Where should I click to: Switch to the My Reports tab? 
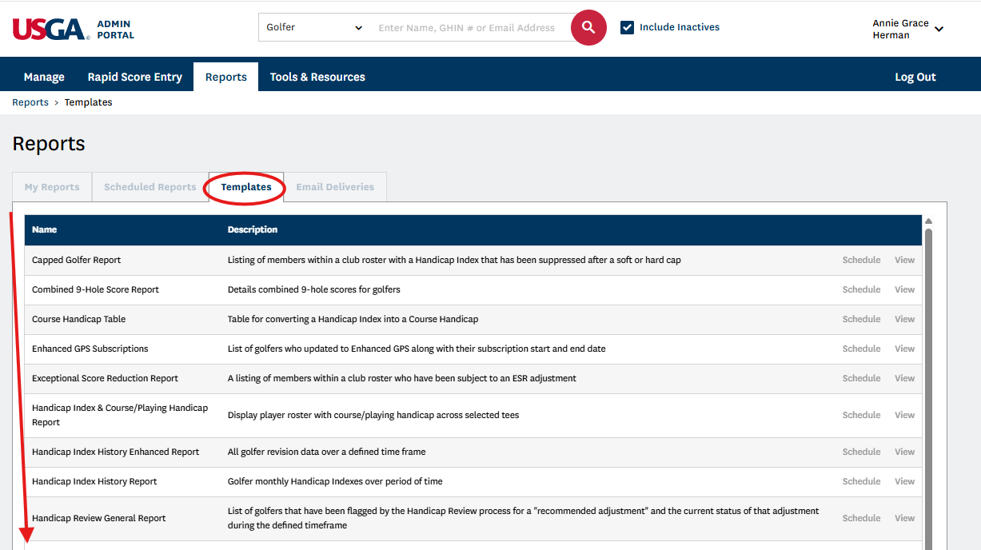[52, 187]
